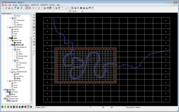This screenshot has height=112, width=179.
Task: Select the Create Vertex tool with red line
Action: coord(34,51)
